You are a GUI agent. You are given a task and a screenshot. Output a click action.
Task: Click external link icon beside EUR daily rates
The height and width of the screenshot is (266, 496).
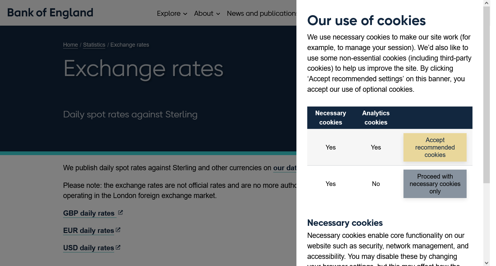click(x=118, y=230)
